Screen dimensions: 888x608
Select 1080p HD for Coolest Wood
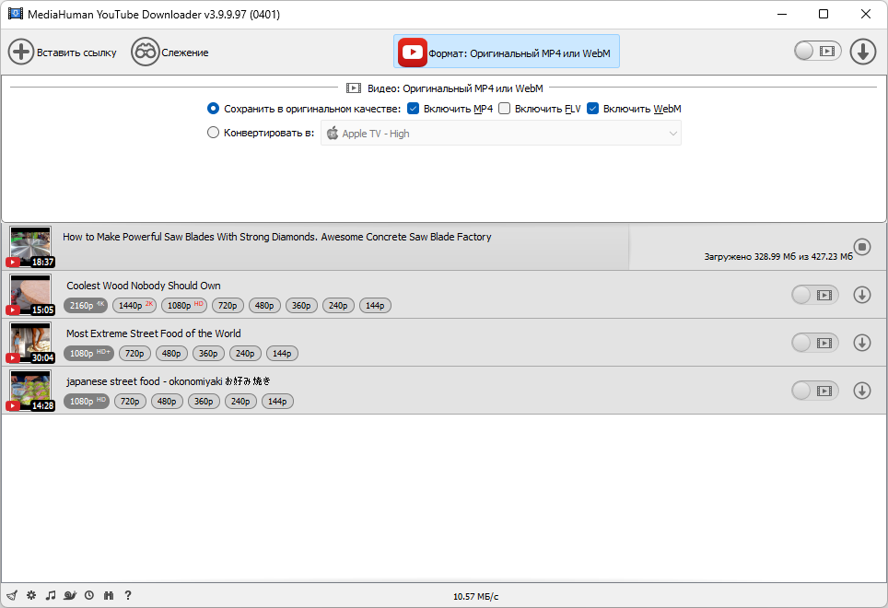coord(184,305)
